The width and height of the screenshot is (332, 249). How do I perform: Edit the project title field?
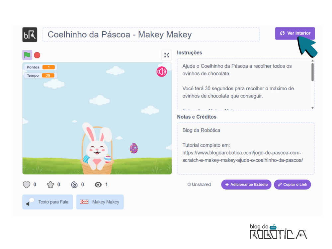[x=151, y=35]
